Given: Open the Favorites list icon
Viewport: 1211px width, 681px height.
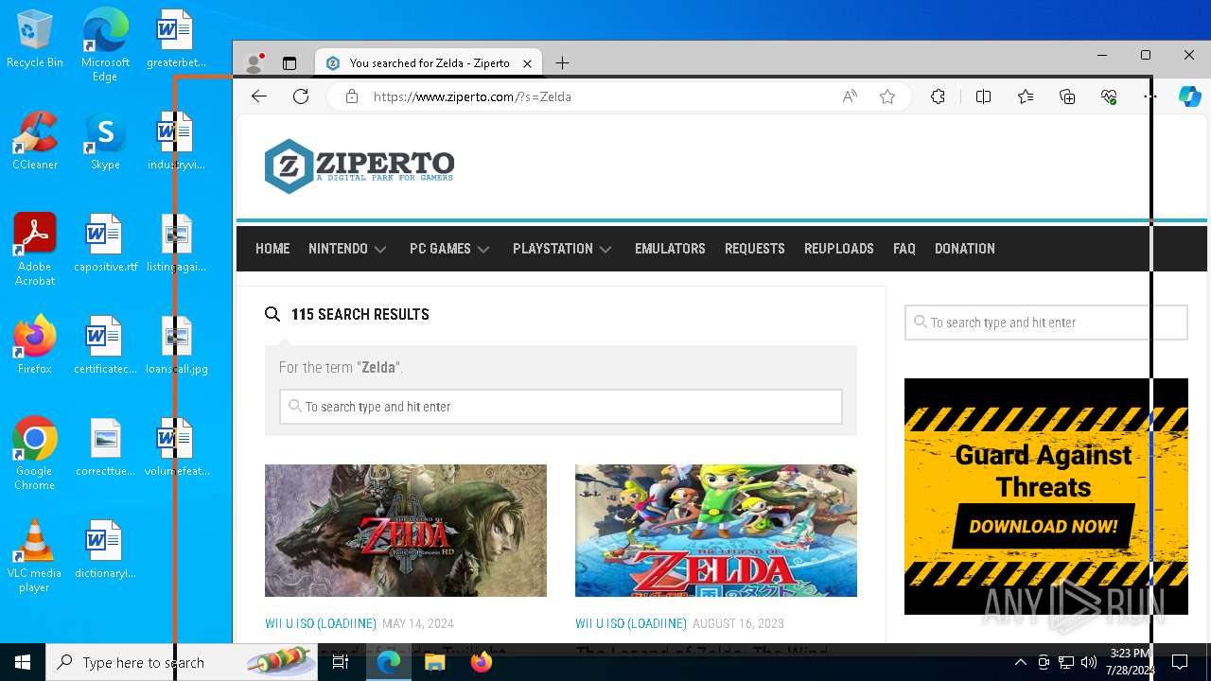Looking at the screenshot, I should (1026, 96).
